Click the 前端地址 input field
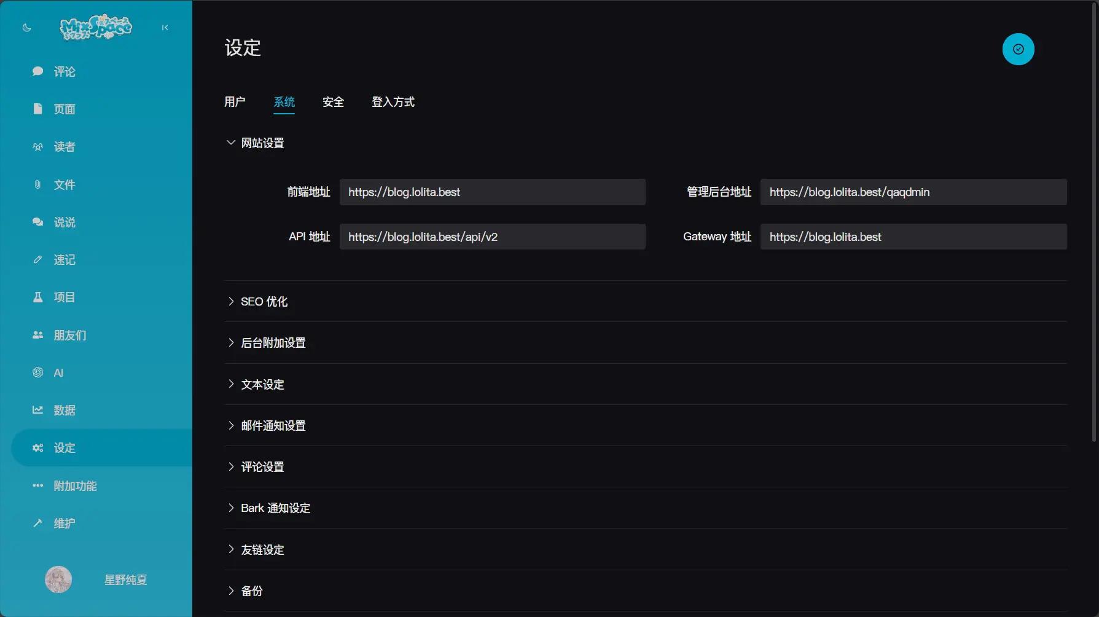Screen dimensions: 1099x617 pos(492,192)
